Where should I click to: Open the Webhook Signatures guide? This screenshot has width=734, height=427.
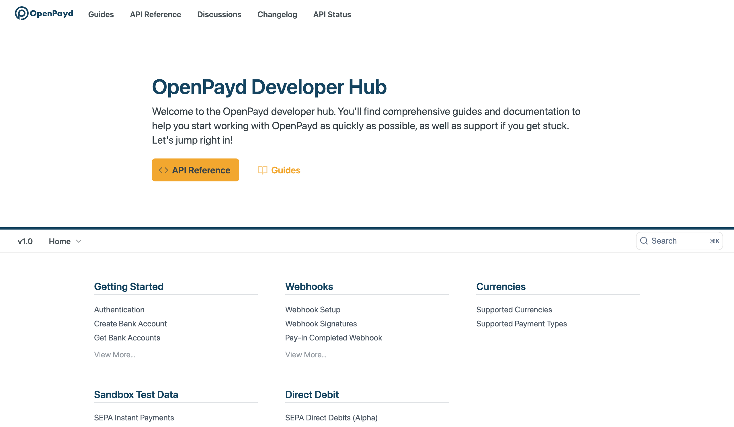321,324
